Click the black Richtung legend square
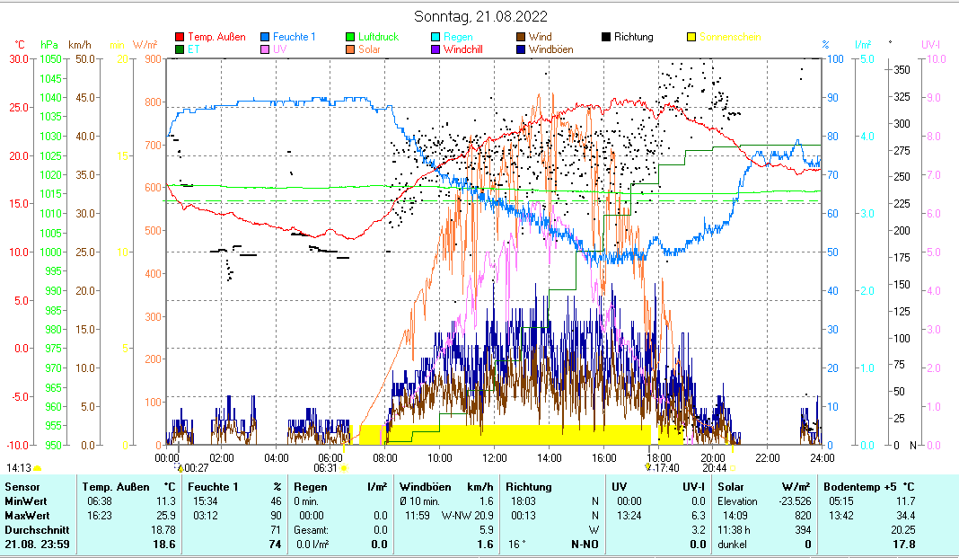The width and height of the screenshot is (959, 558). click(x=606, y=38)
